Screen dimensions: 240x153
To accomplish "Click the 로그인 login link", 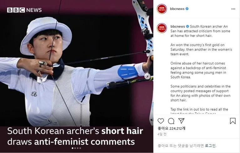I will pyautogui.click(x=210, y=146).
